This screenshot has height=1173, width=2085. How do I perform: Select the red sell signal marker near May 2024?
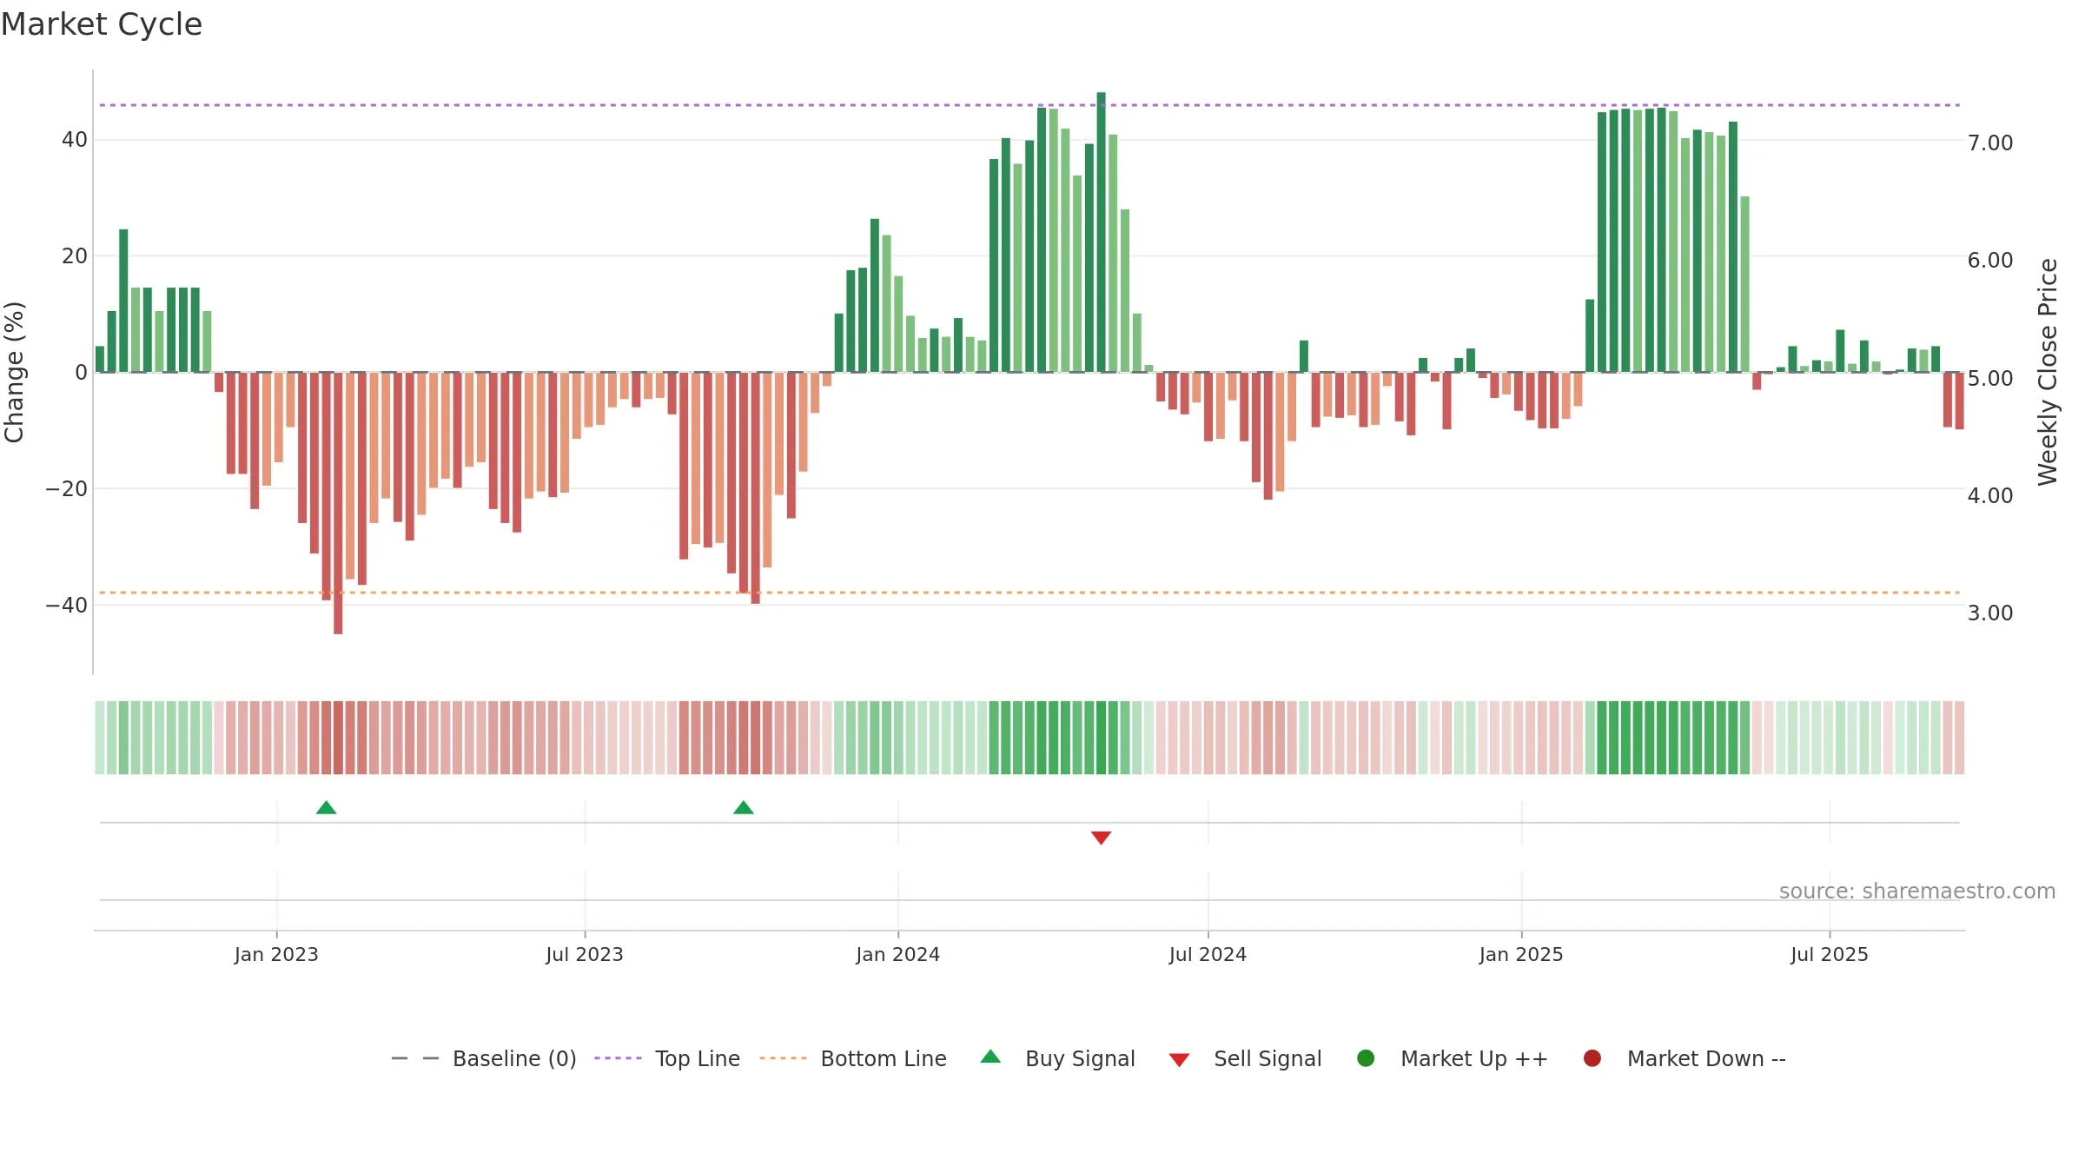coord(1101,838)
